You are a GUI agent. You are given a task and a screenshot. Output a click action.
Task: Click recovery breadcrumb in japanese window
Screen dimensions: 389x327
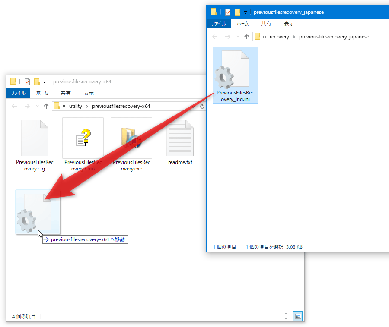click(279, 37)
